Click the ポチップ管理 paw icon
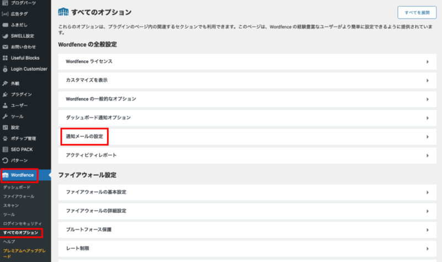 pos(5,139)
